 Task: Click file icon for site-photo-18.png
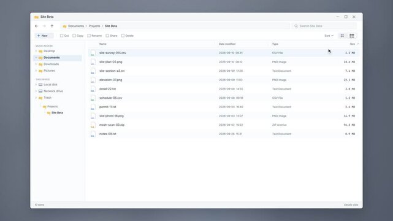point(93,116)
